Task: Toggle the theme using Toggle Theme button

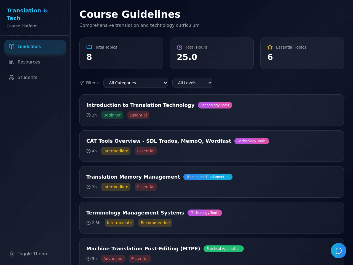Action: [35, 254]
